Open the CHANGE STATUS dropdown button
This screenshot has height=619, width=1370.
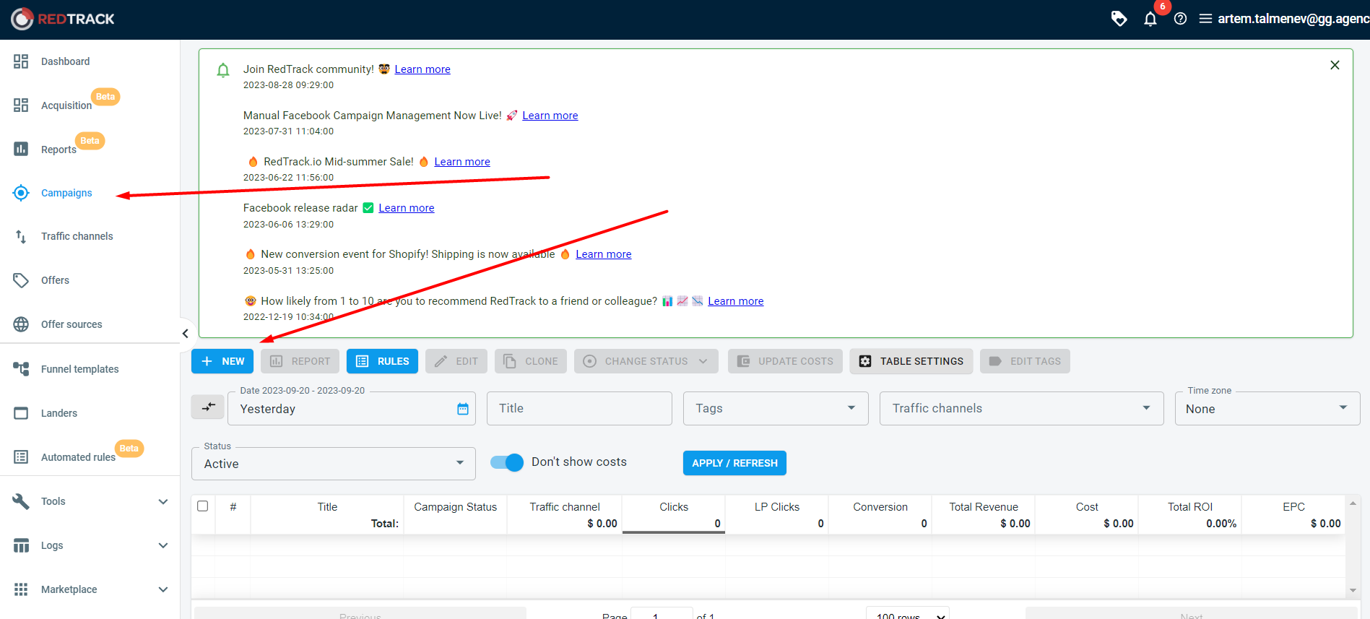[646, 361]
